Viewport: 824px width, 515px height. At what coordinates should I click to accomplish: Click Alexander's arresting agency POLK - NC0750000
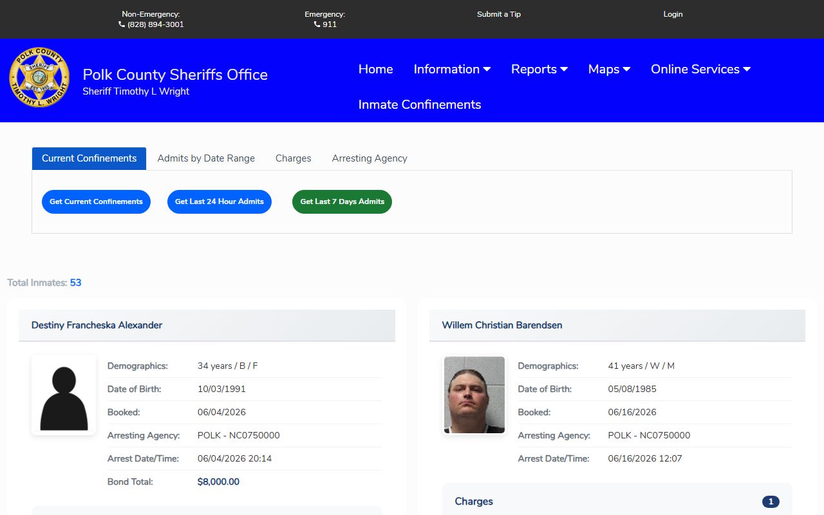coord(239,435)
